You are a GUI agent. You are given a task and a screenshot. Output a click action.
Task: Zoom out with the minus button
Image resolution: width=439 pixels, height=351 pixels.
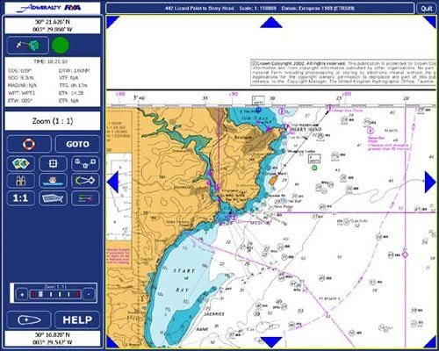coord(89,294)
